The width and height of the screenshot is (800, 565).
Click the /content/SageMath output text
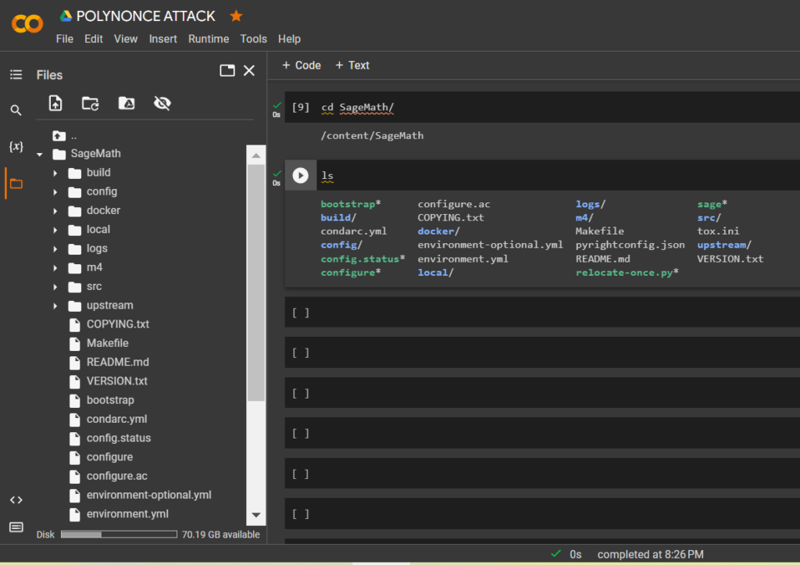pyautogui.click(x=372, y=136)
